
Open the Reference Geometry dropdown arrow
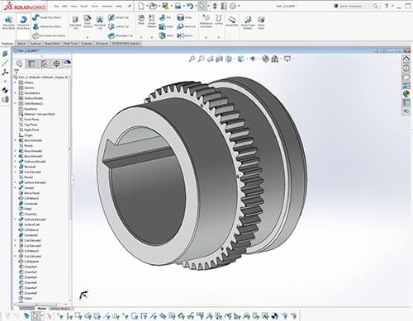coord(206,37)
